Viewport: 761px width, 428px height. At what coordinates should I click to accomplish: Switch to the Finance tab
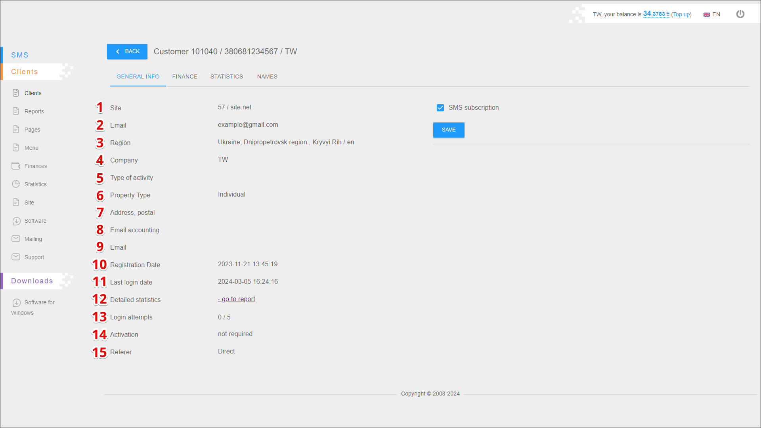click(185, 76)
